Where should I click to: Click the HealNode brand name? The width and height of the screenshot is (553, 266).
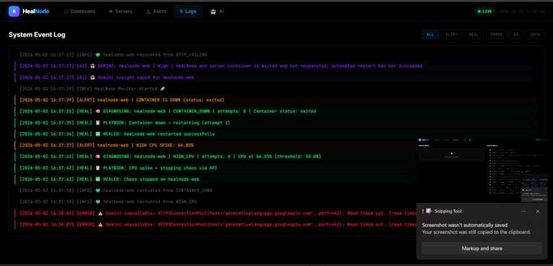point(36,11)
